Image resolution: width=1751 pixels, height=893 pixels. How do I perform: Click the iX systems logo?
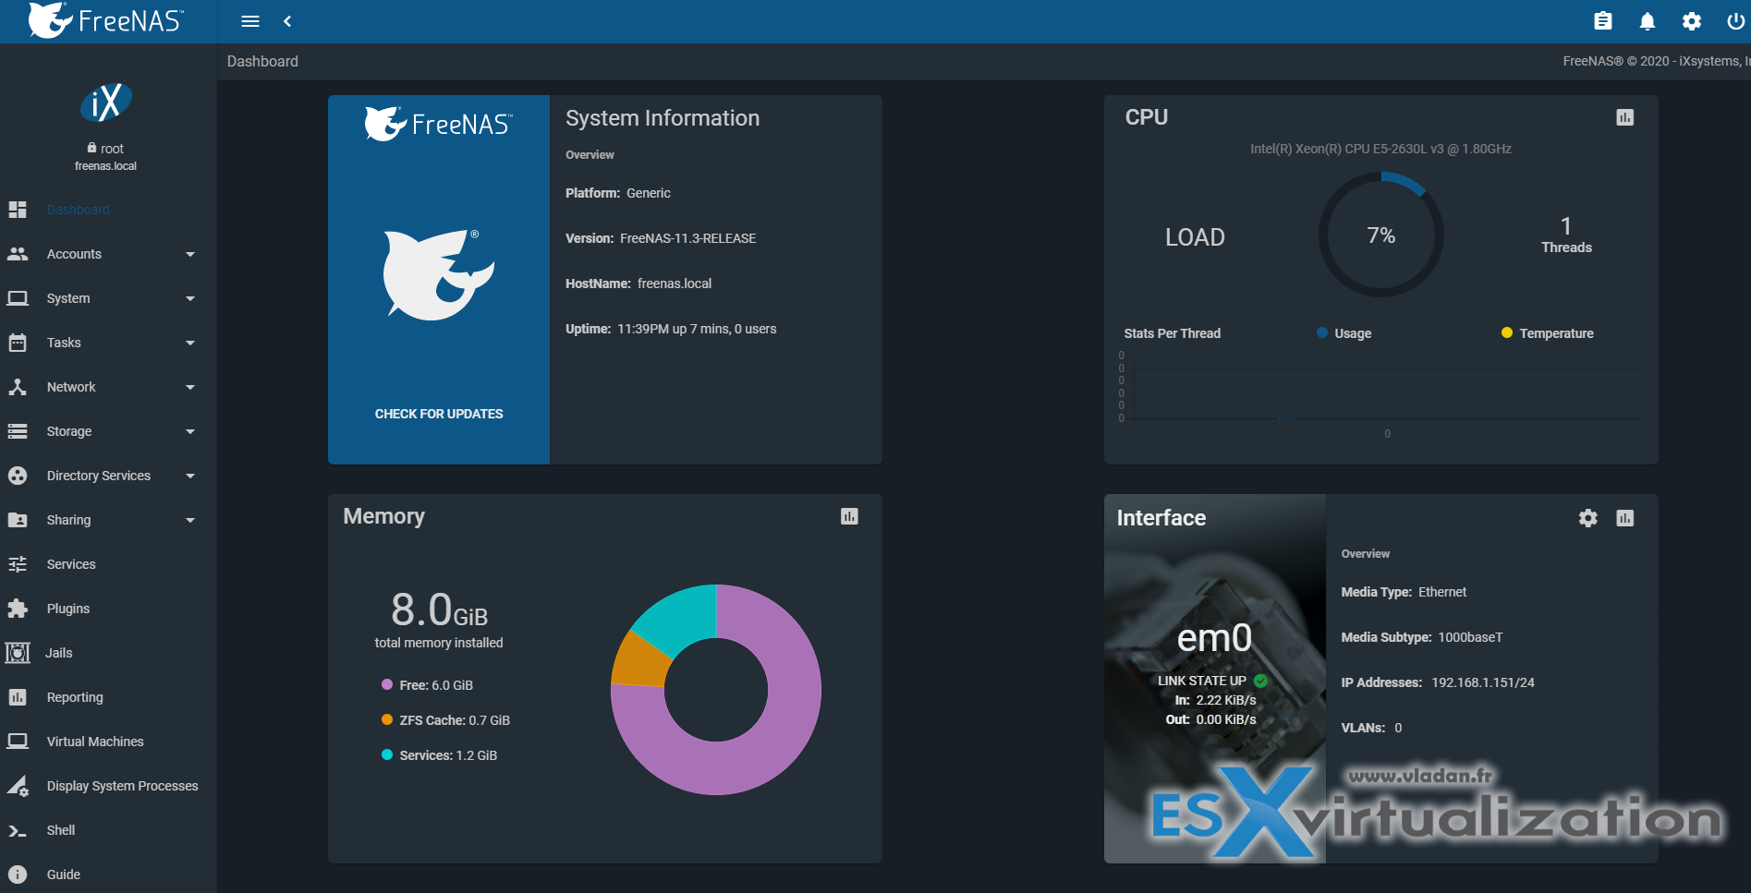pyautogui.click(x=106, y=103)
